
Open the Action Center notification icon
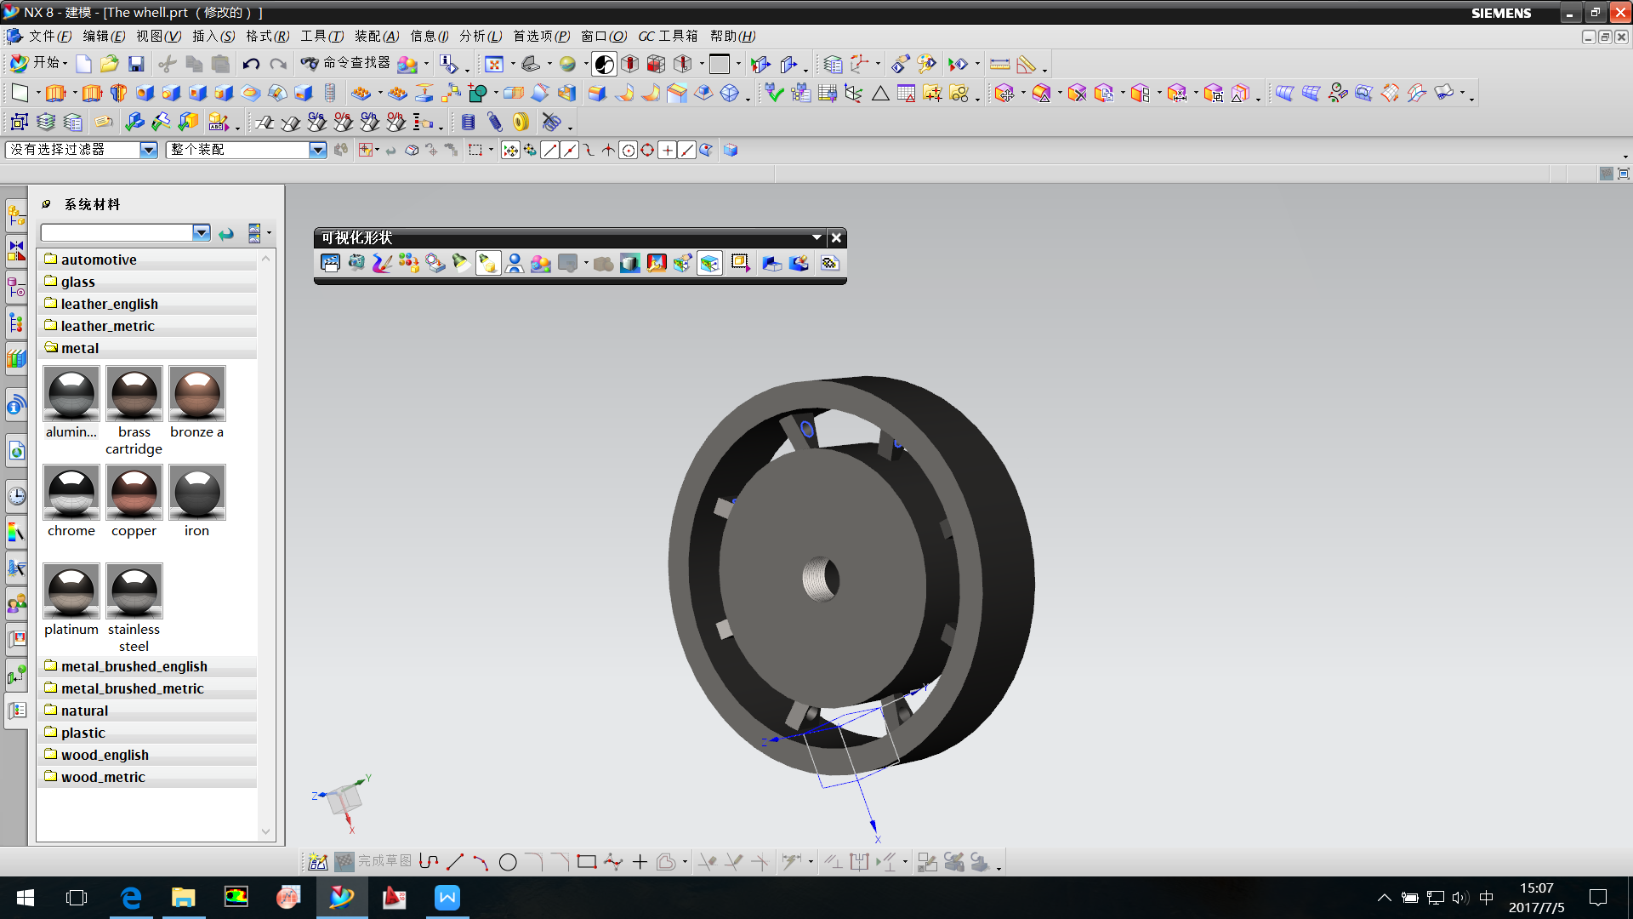[1598, 898]
